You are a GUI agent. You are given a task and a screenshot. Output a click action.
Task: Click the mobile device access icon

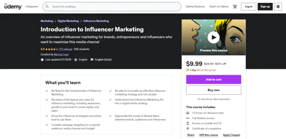(188, 123)
